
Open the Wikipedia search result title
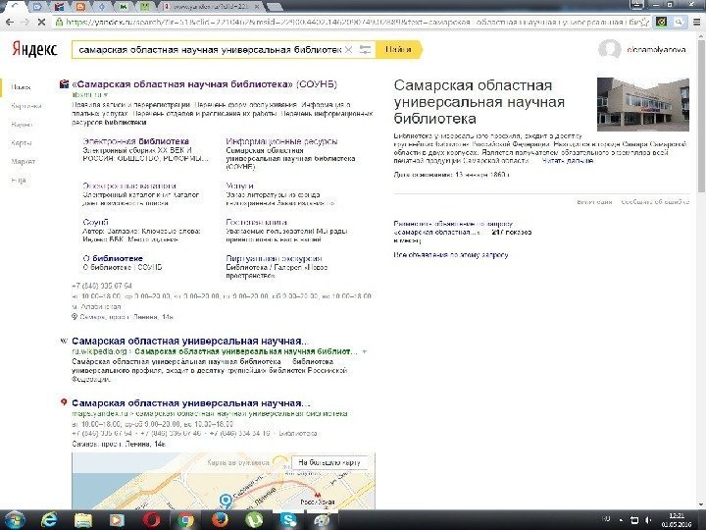tap(189, 342)
